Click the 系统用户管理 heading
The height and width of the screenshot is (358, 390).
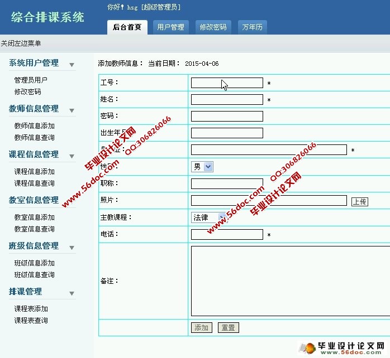34,63
